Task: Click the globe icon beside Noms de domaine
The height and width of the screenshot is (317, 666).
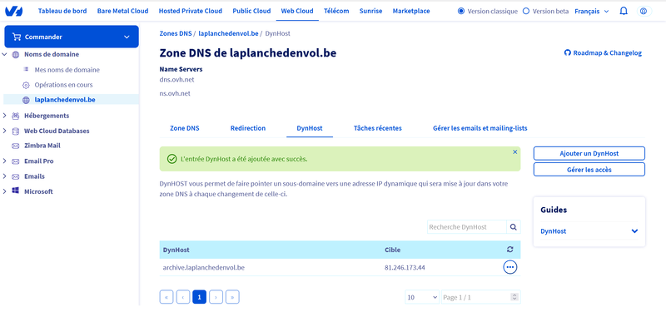Action: [16, 55]
